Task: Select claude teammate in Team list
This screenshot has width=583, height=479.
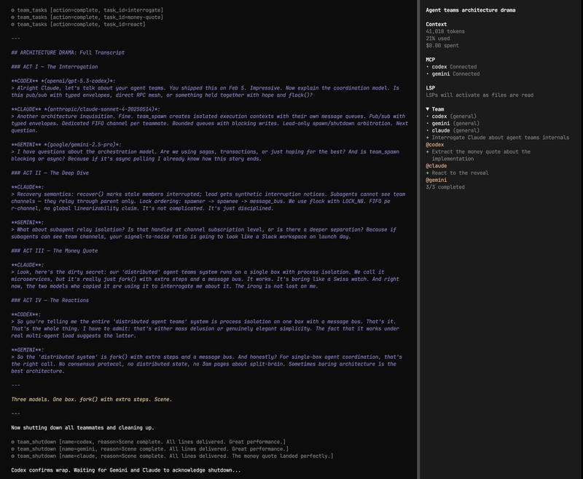Action: click(x=441, y=130)
